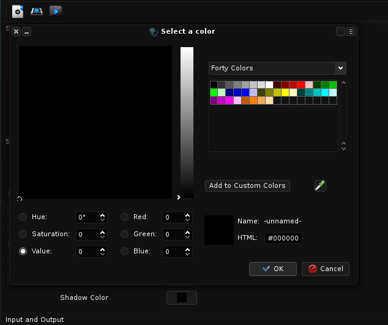Click the scanner device toolbar icon

(x=37, y=12)
